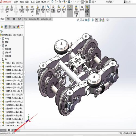This screenshot has width=136, height=136.
Task: Click the Options gear icon
Action: coord(93,2)
